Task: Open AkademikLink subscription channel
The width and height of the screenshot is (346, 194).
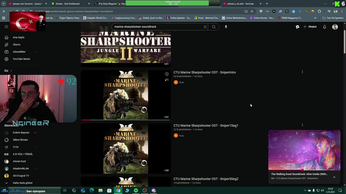Action: [x=21, y=168]
